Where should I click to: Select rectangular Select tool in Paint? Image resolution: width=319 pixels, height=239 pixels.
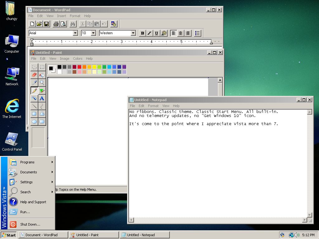coord(42,67)
